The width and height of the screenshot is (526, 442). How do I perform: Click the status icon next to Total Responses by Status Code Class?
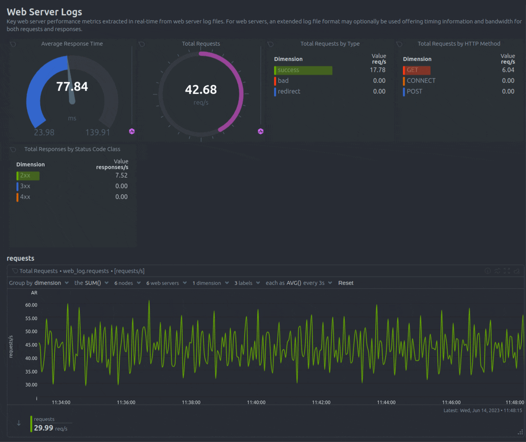pos(13,149)
